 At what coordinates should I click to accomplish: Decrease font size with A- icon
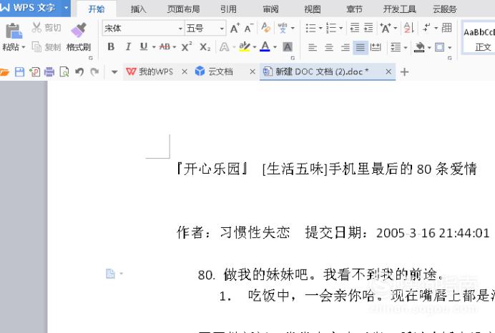[x=249, y=29]
